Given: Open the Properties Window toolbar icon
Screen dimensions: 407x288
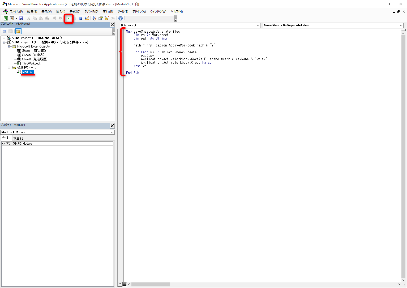Looking at the screenshot, I should (100, 18).
